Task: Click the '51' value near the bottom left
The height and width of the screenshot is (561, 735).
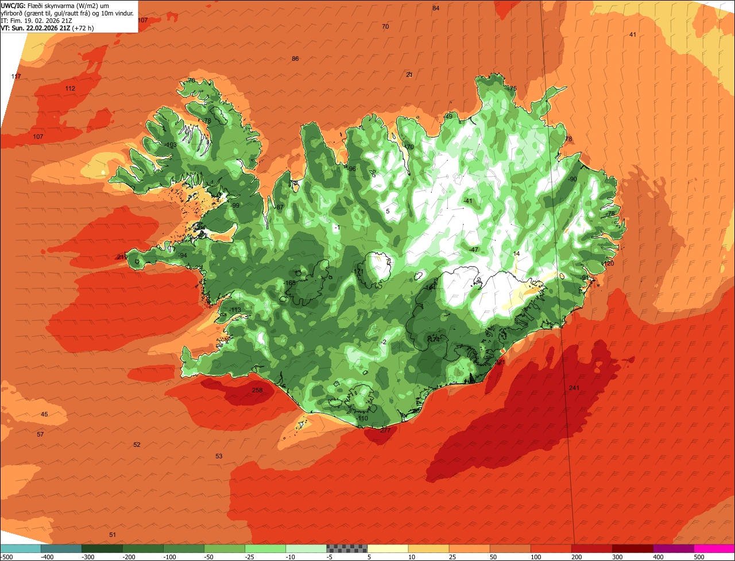Action: 113,535
